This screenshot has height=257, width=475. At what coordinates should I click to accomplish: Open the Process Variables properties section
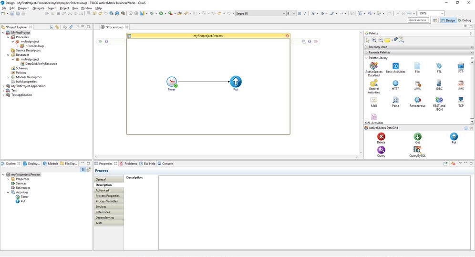point(106,201)
